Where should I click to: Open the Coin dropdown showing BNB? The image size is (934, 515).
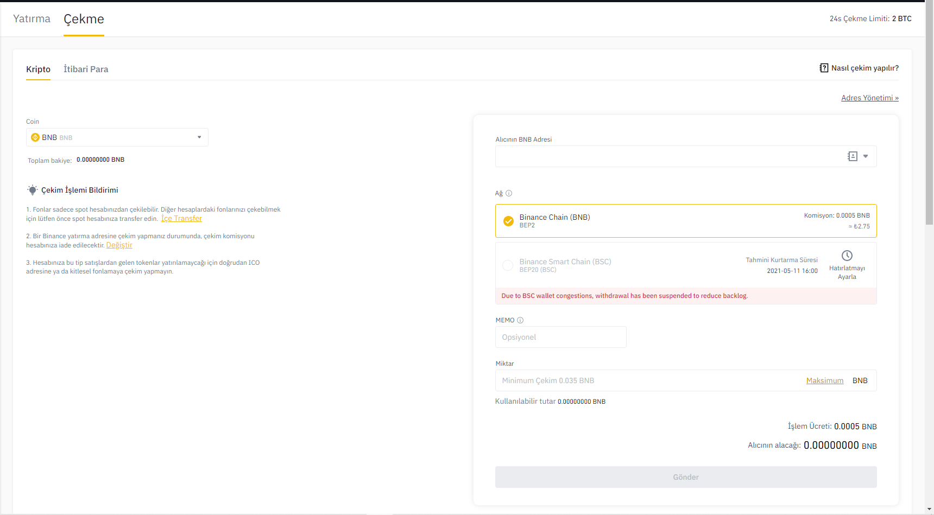tap(117, 137)
